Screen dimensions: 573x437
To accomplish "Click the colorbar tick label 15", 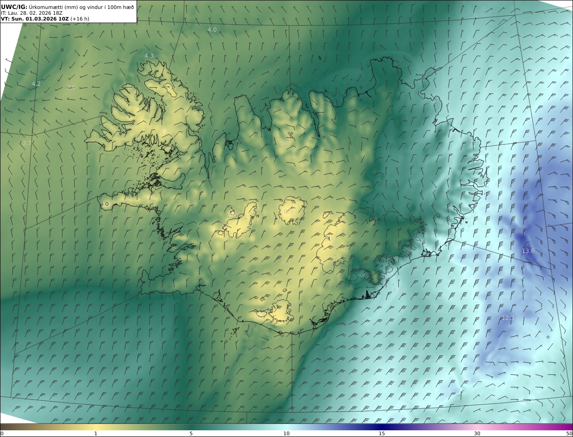I will pos(382,433).
